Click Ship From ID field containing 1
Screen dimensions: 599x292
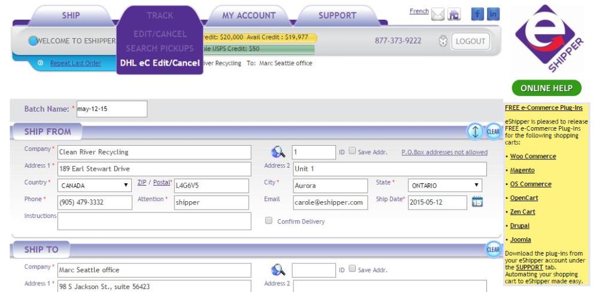tap(314, 152)
